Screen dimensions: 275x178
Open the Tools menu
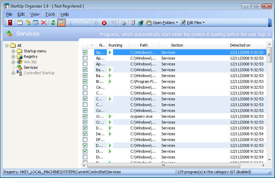(x=50, y=14)
